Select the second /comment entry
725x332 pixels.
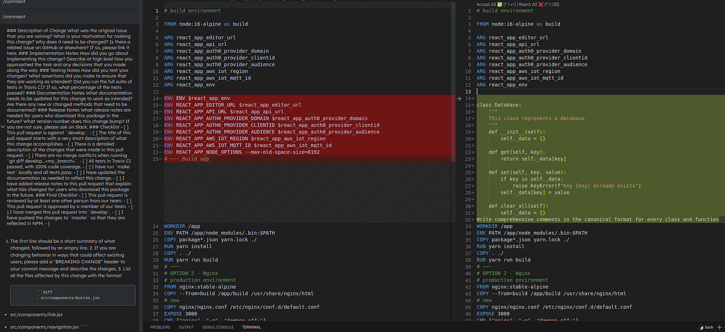click(14, 16)
